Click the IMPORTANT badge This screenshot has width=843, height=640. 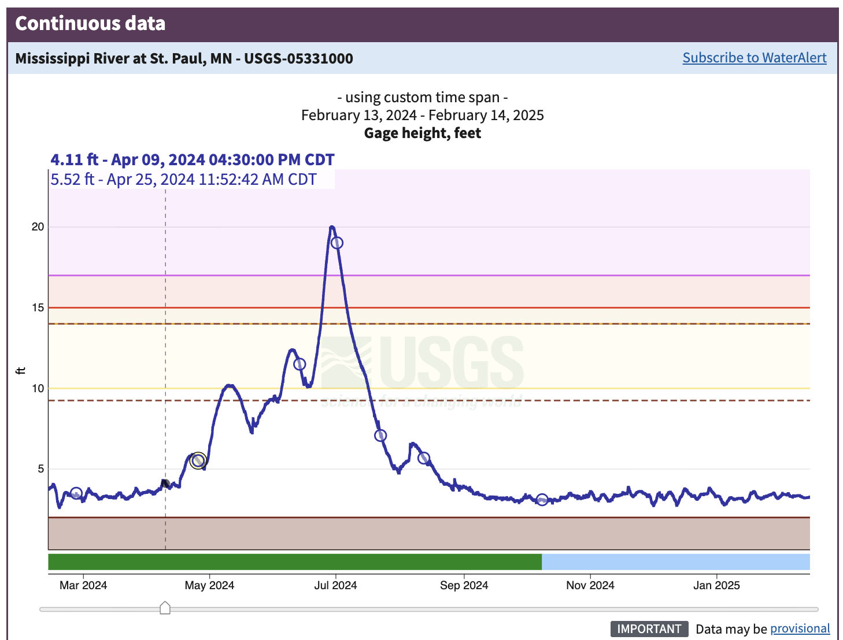tap(648, 628)
